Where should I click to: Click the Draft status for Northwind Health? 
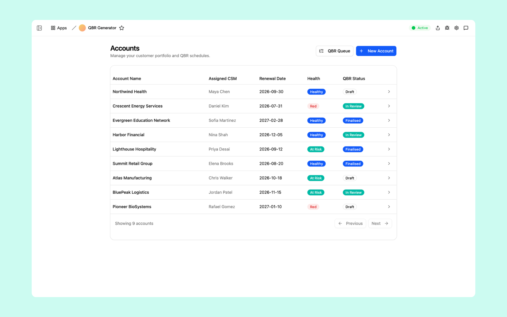[x=350, y=92]
